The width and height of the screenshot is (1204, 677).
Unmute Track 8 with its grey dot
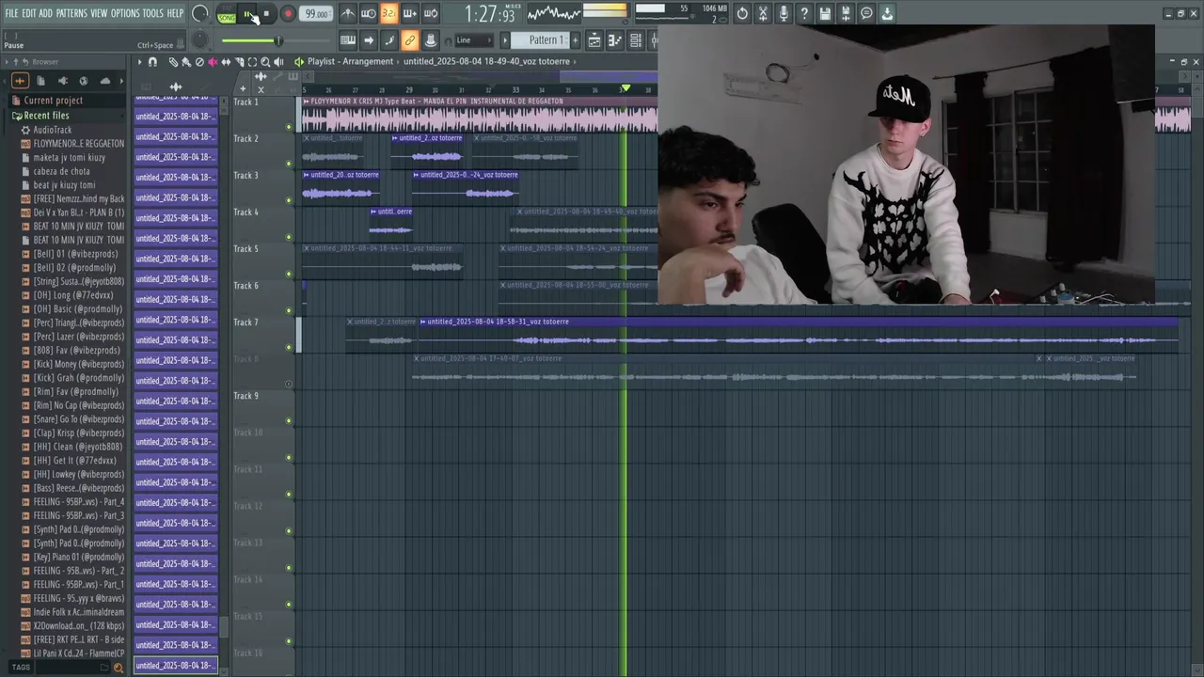[289, 384]
